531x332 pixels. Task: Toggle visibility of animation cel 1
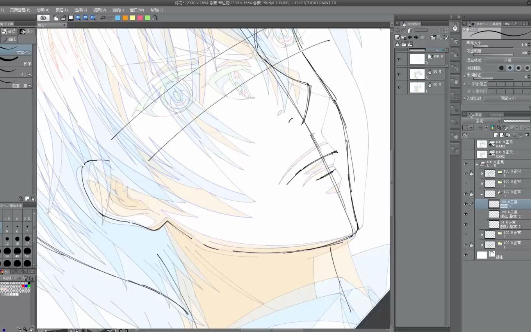click(x=399, y=87)
